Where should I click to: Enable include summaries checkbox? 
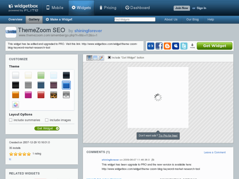pos(11,120)
